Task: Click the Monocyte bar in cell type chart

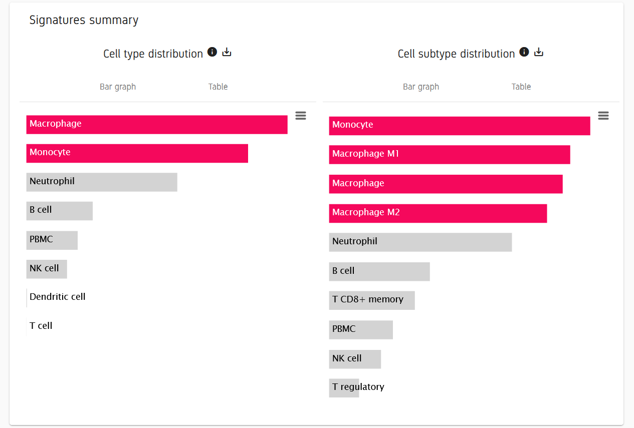Action: 137,153
